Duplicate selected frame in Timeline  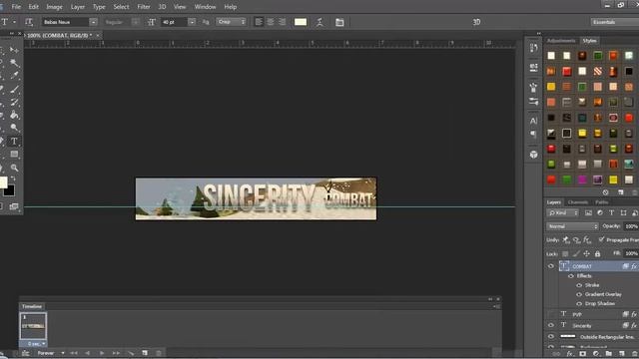click(145, 353)
